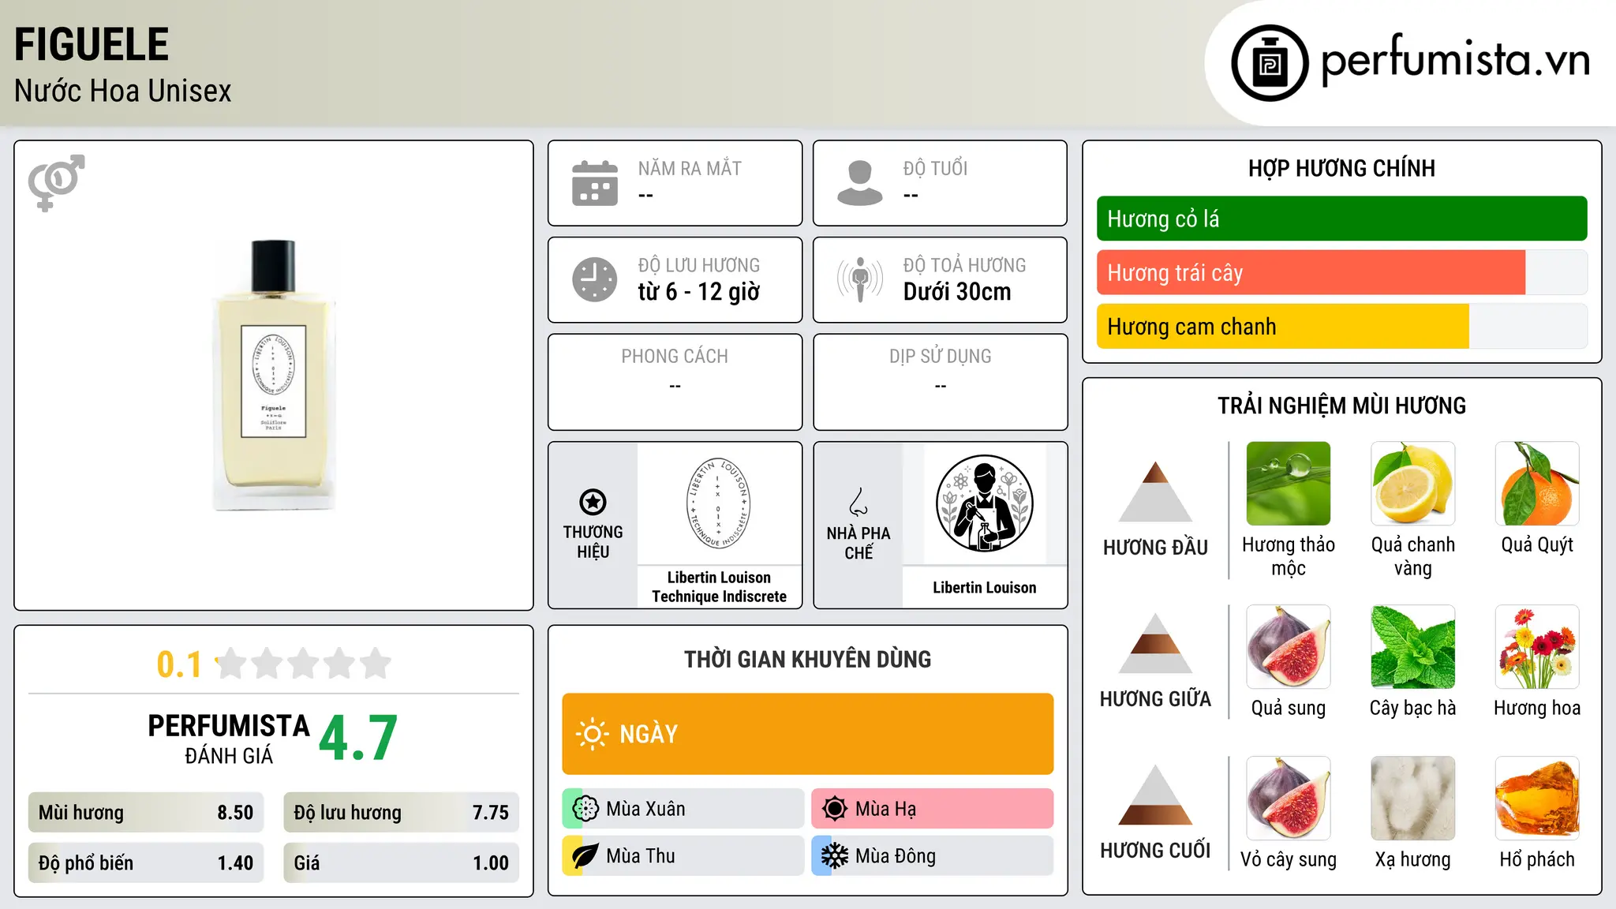This screenshot has height=909, width=1616.
Task: Click the green Hương cỏ lá accord bar
Action: tap(1341, 219)
